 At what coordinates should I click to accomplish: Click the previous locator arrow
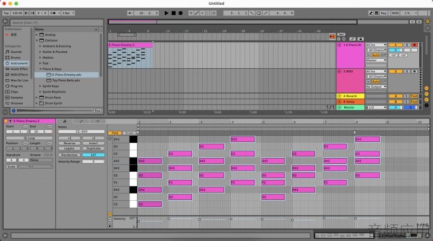tap(339, 39)
